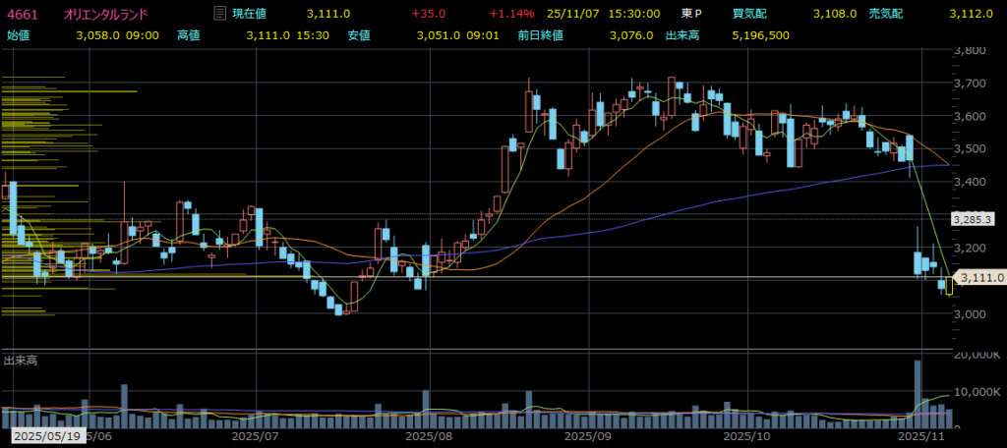Screen dimensions: 1007x448
Task: Click the 3,285.3 crosshair price label
Action: click(x=974, y=218)
